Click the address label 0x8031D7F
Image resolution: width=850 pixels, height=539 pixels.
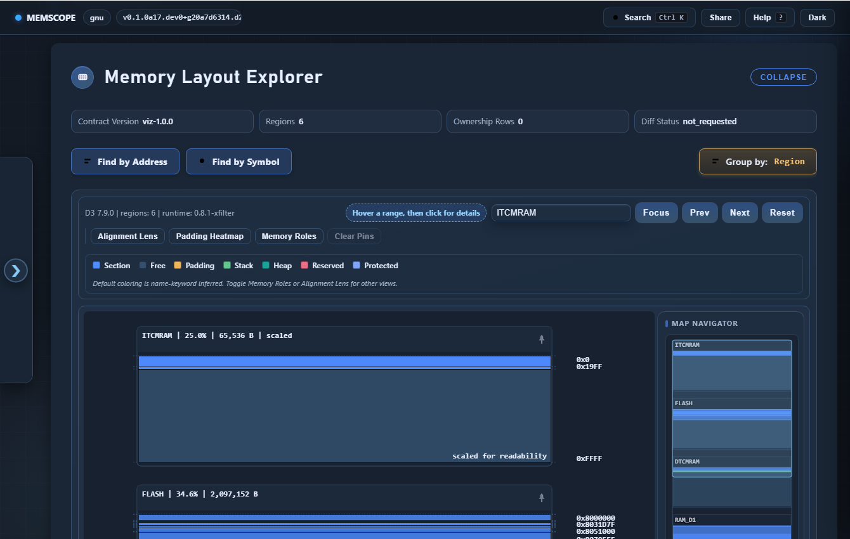pyautogui.click(x=596, y=525)
